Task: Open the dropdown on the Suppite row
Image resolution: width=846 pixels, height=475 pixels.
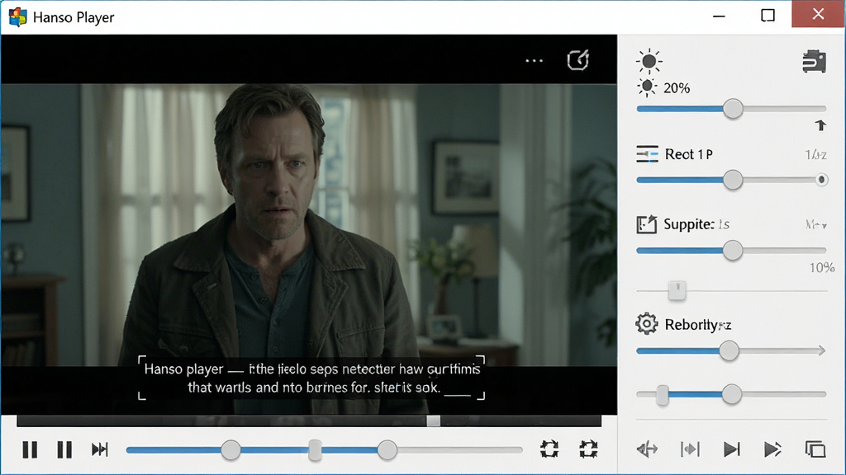Action: (816, 224)
